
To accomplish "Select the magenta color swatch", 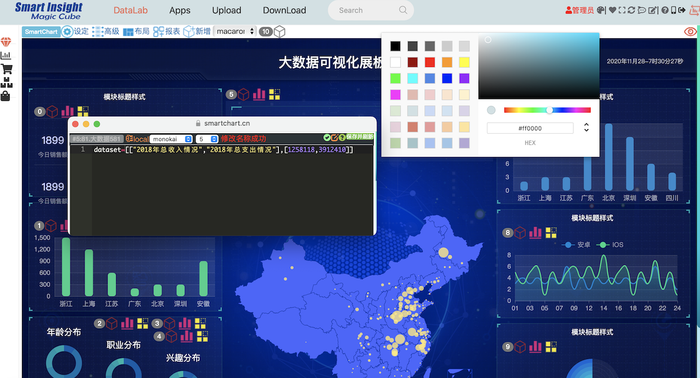I will pyautogui.click(x=396, y=94).
